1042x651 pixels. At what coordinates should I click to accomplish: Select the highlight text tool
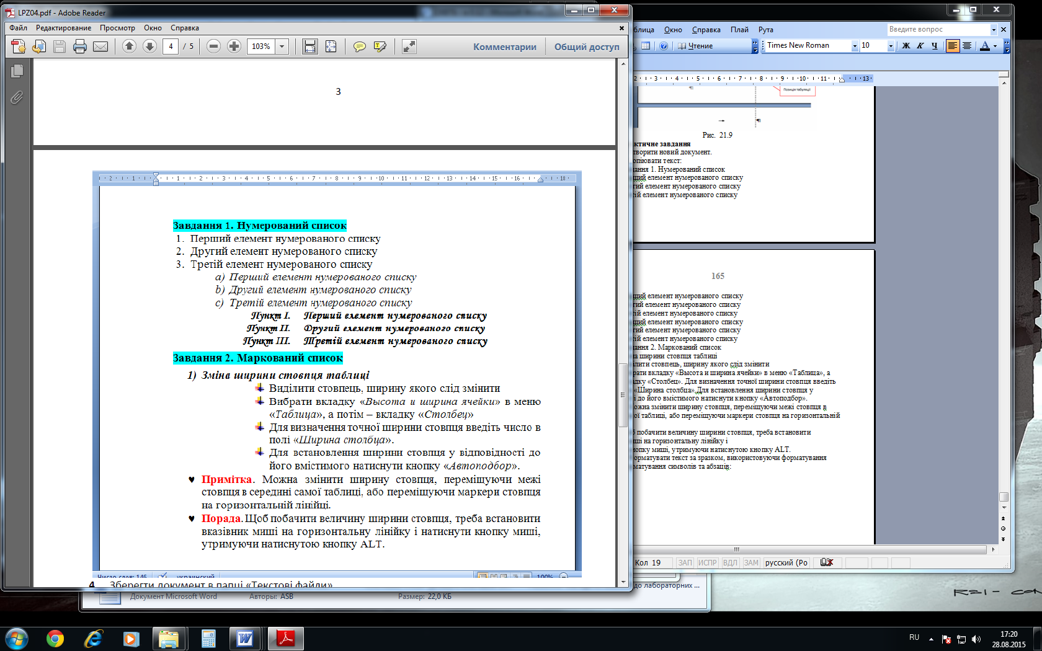pyautogui.click(x=380, y=46)
